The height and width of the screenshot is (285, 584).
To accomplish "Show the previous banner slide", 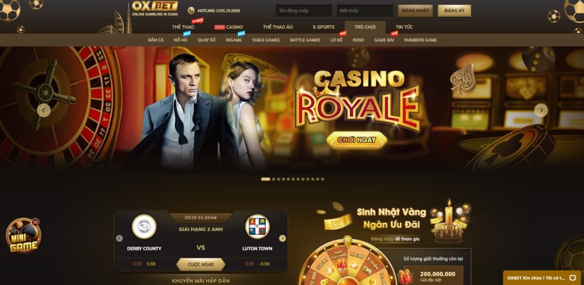I will (x=44, y=110).
